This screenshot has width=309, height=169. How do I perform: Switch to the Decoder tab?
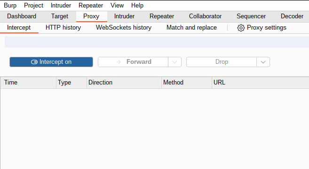click(292, 16)
